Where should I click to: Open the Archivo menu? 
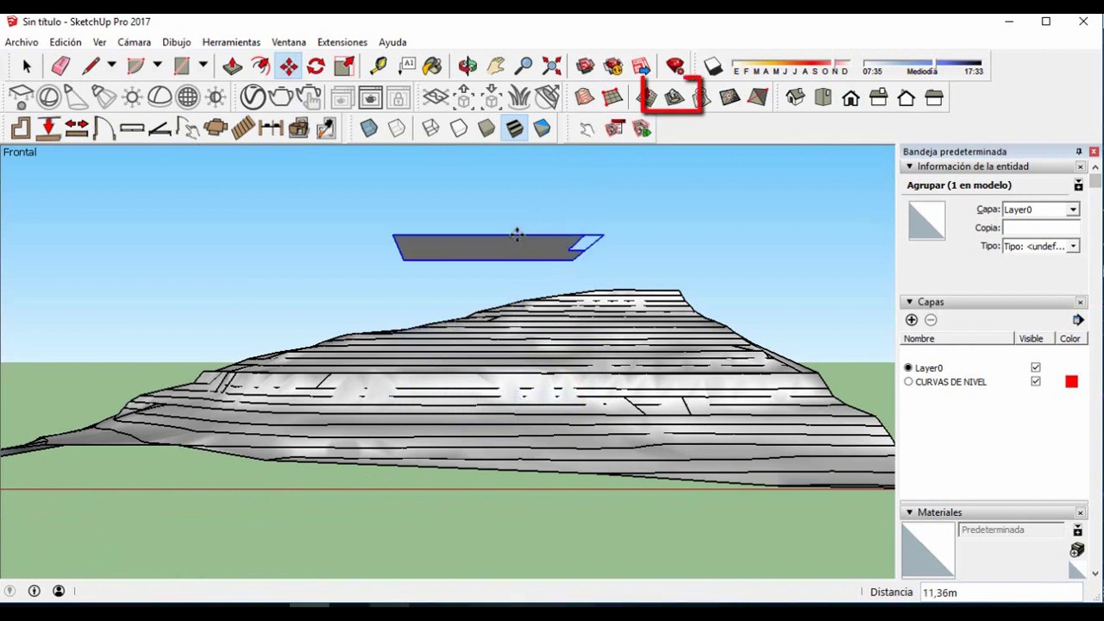(x=22, y=42)
